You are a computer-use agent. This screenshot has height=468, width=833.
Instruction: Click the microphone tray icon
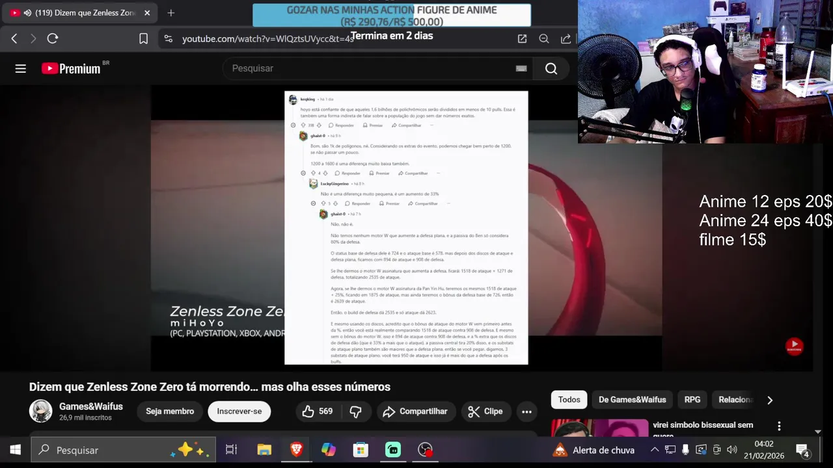point(685,450)
